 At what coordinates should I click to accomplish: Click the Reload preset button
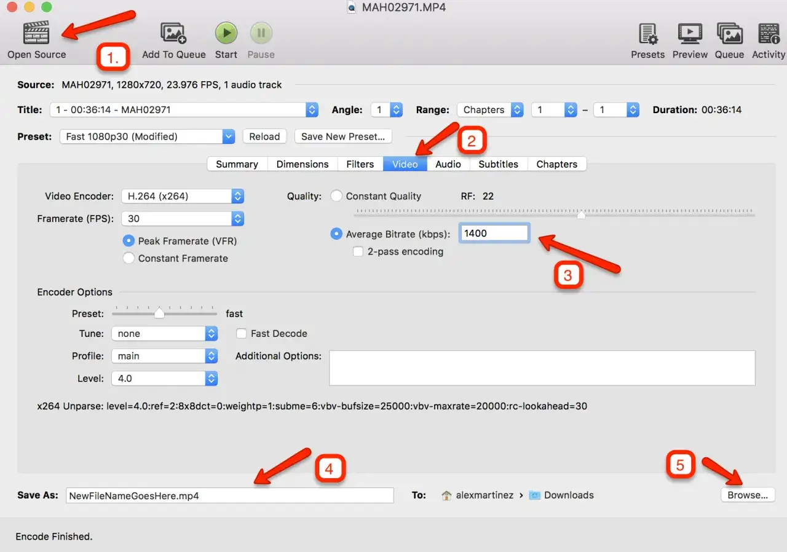coord(264,136)
